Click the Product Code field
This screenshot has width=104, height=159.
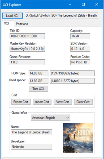80,62
